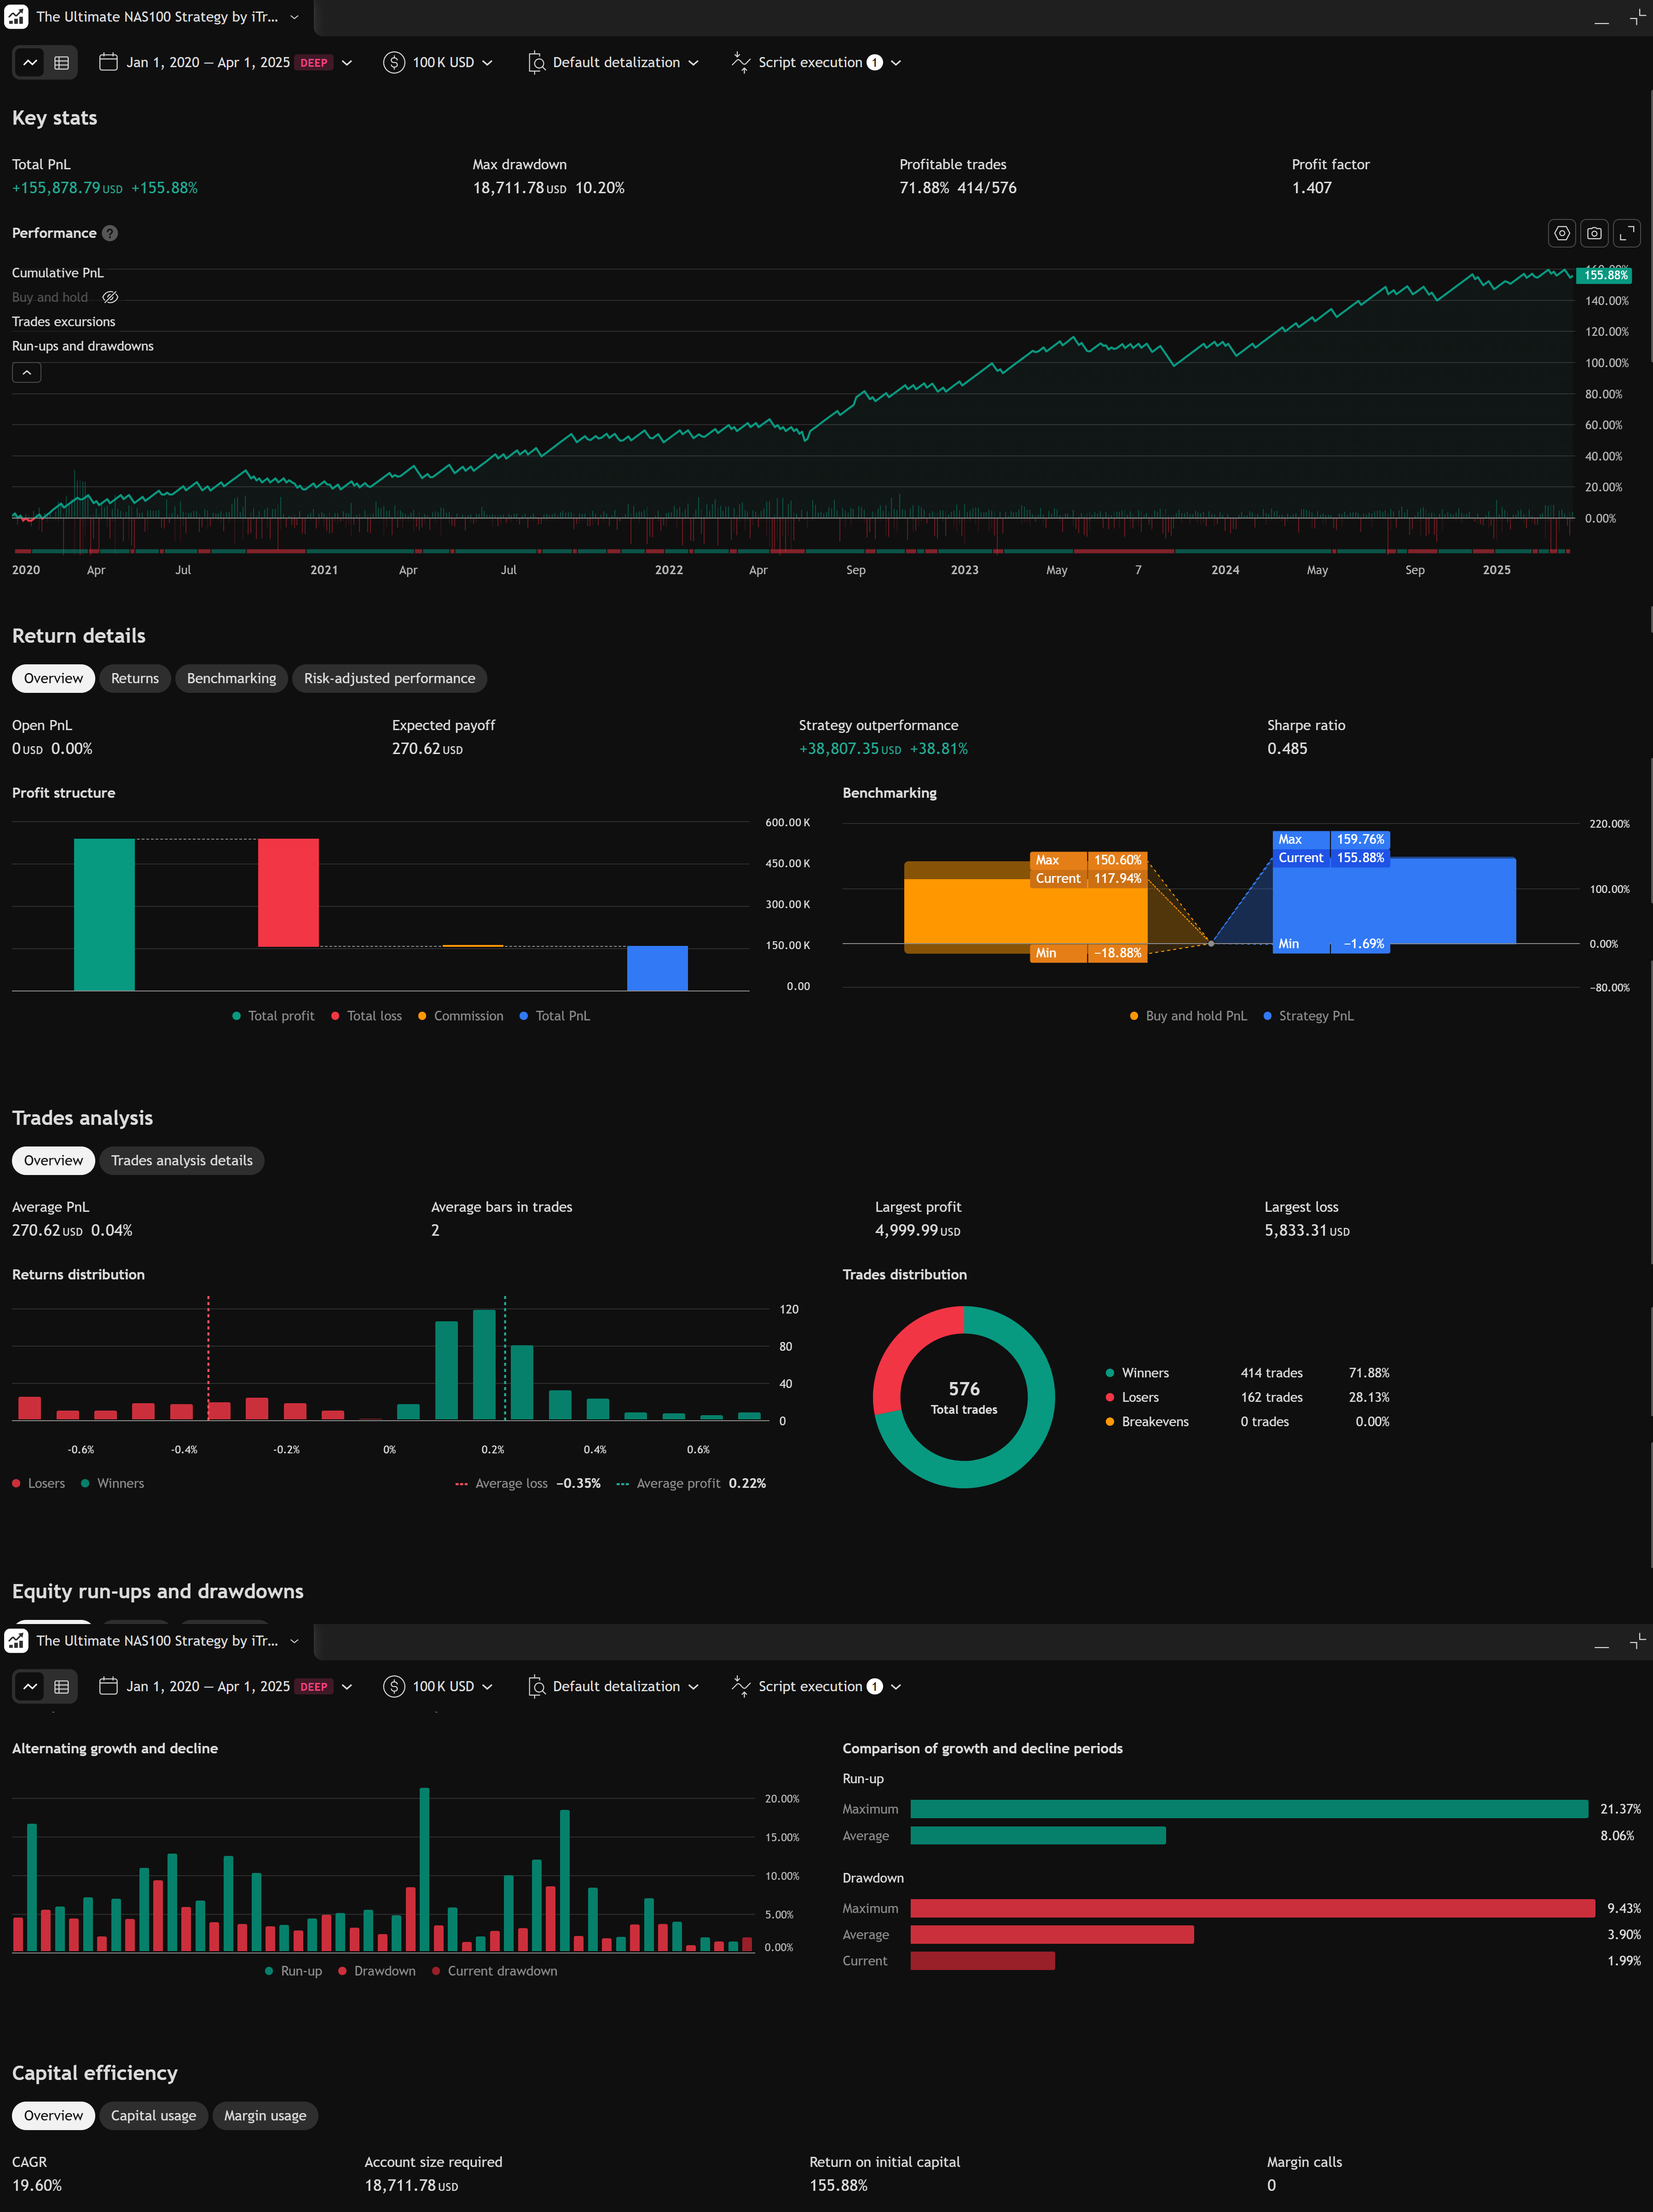Toggle the Cumulative PnL series

tap(58, 272)
